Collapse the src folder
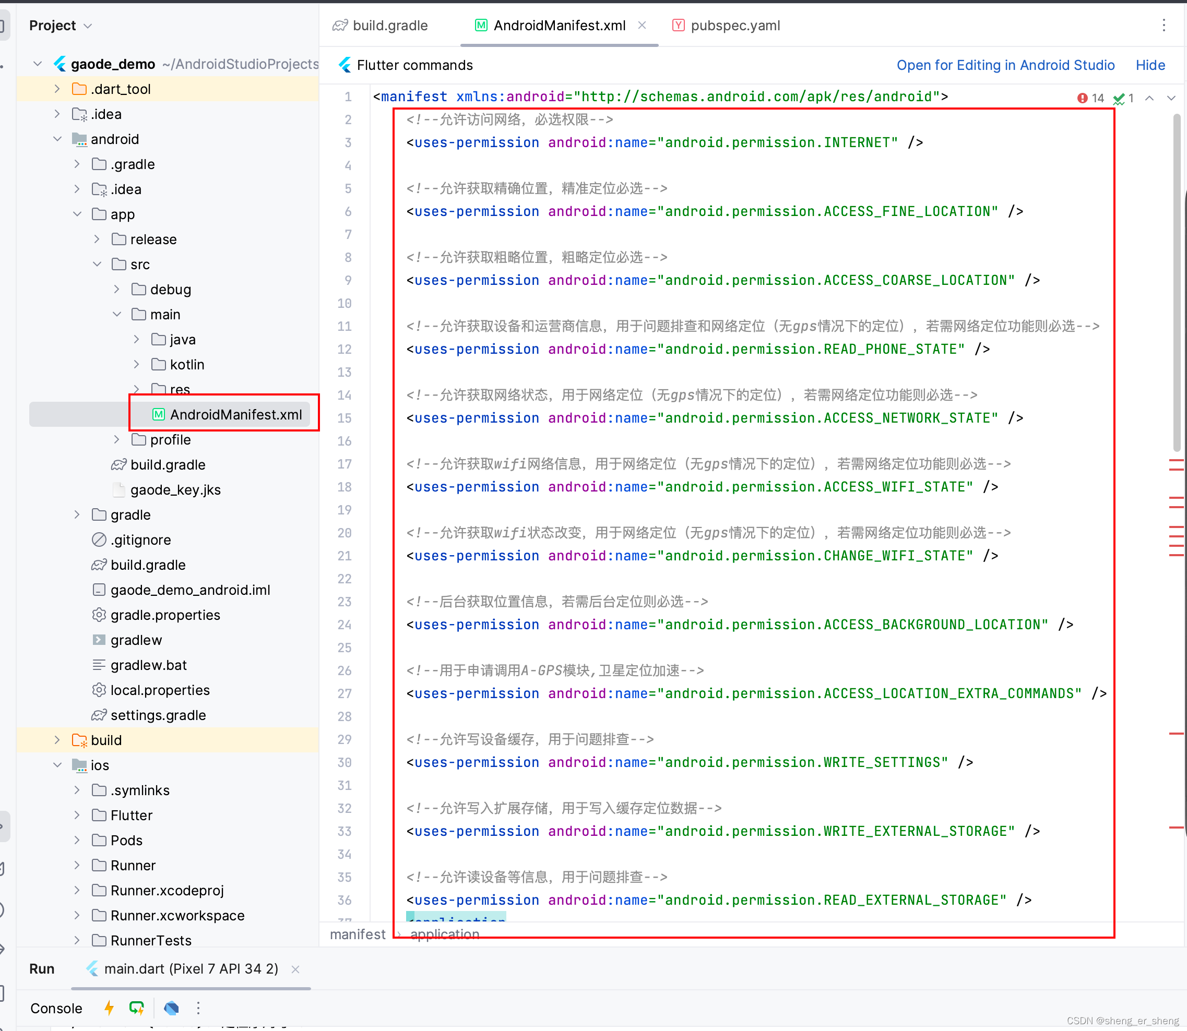1187x1031 pixels. point(97,264)
